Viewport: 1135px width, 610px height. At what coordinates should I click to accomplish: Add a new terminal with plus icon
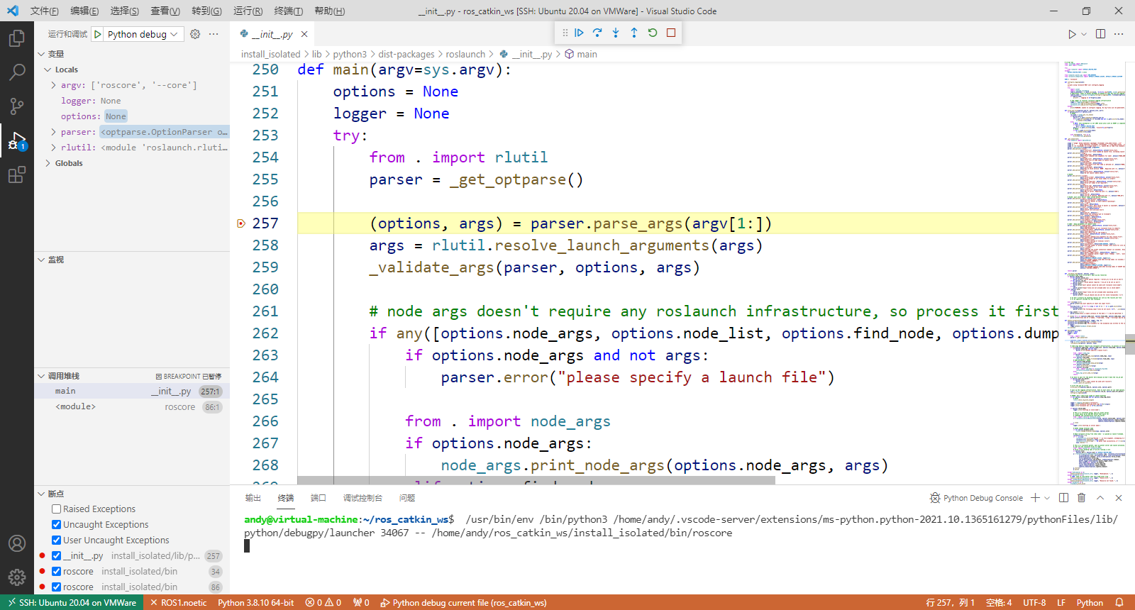click(x=1036, y=498)
